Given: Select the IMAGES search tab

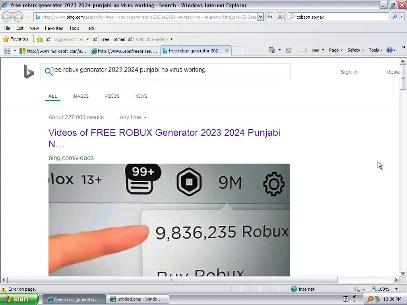Looking at the screenshot, I should click(81, 96).
